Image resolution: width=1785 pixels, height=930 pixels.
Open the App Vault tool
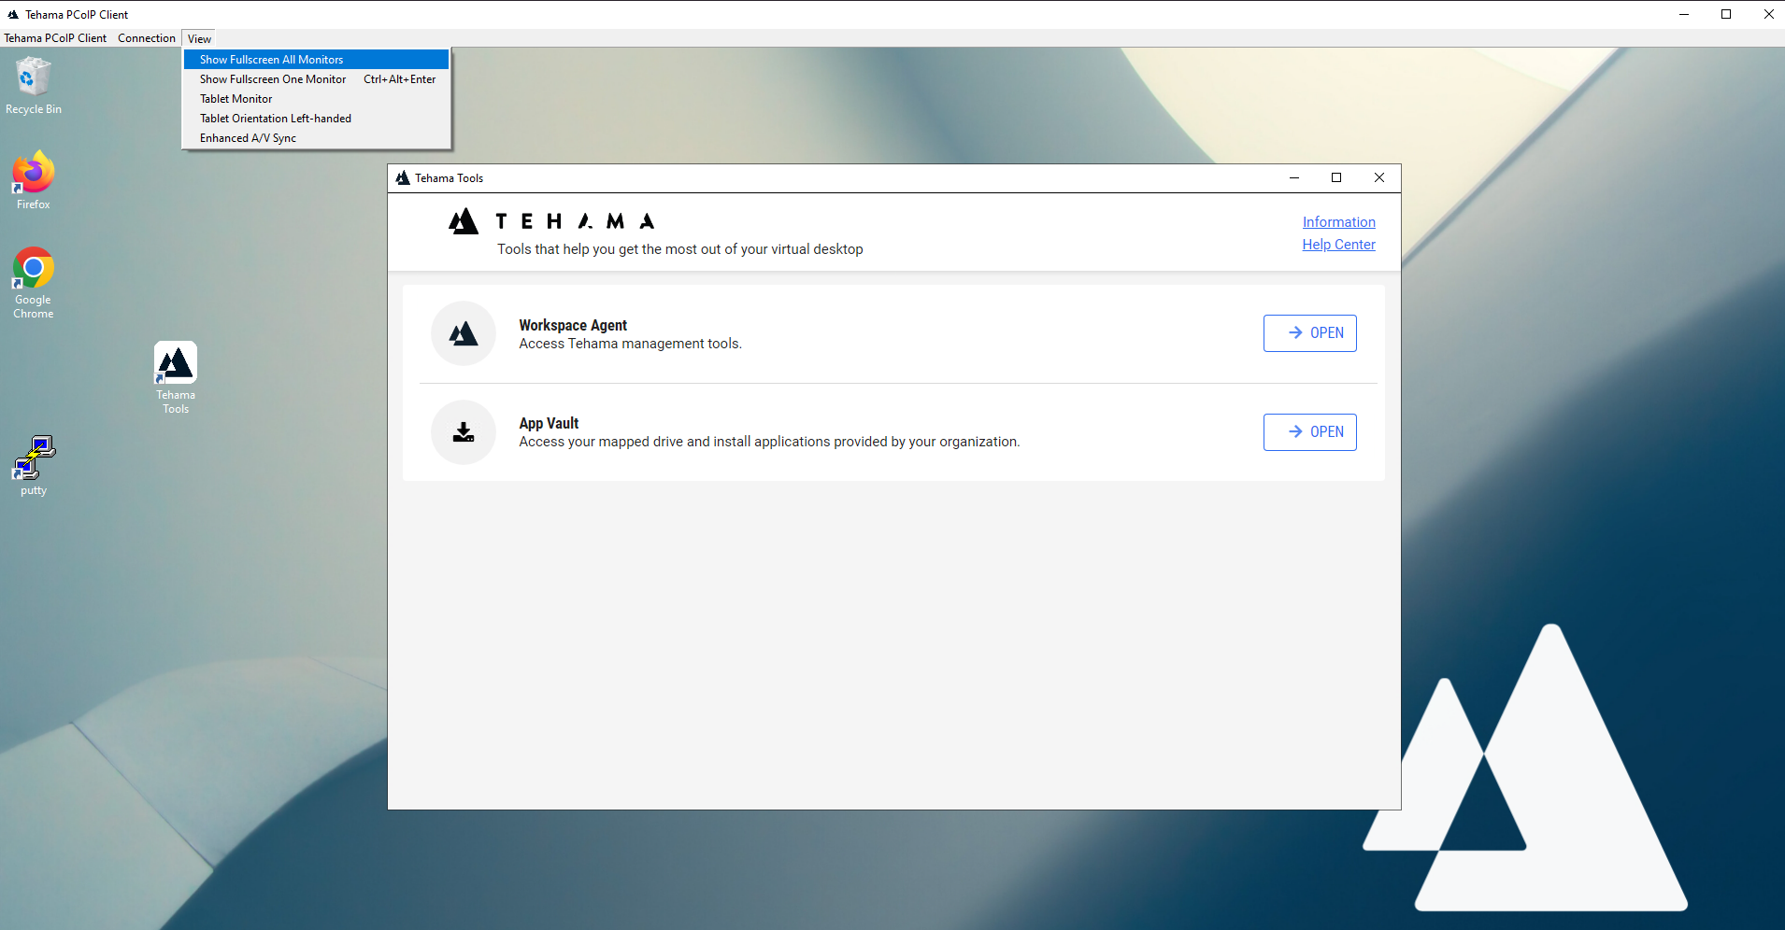pos(1310,432)
